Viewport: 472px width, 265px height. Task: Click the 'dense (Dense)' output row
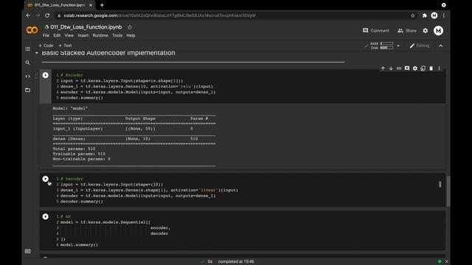click(x=134, y=139)
